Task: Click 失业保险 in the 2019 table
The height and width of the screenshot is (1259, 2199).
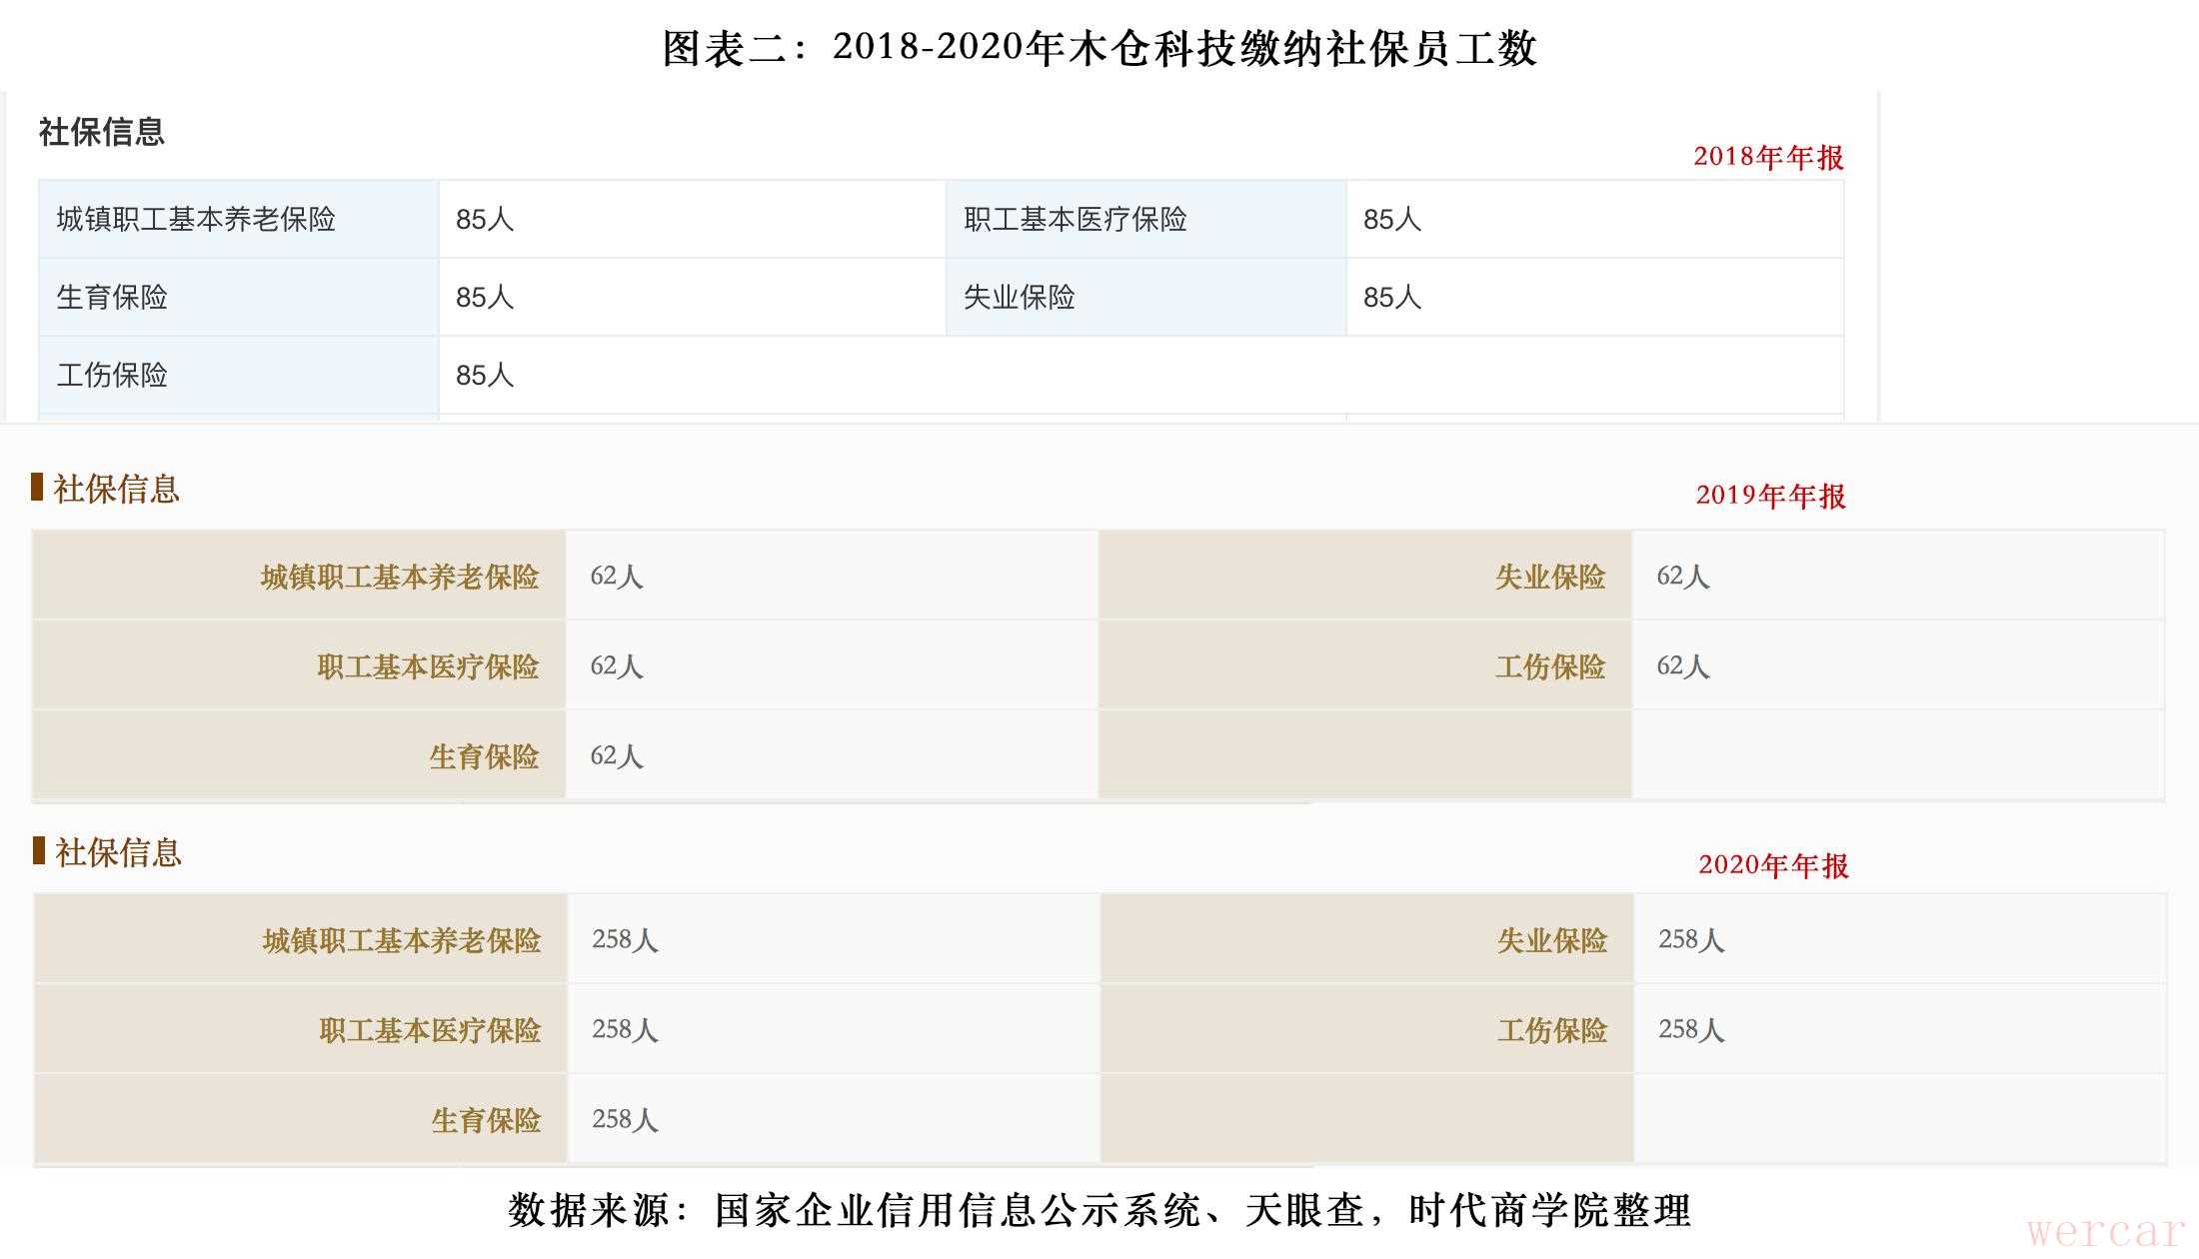Action: [1550, 577]
